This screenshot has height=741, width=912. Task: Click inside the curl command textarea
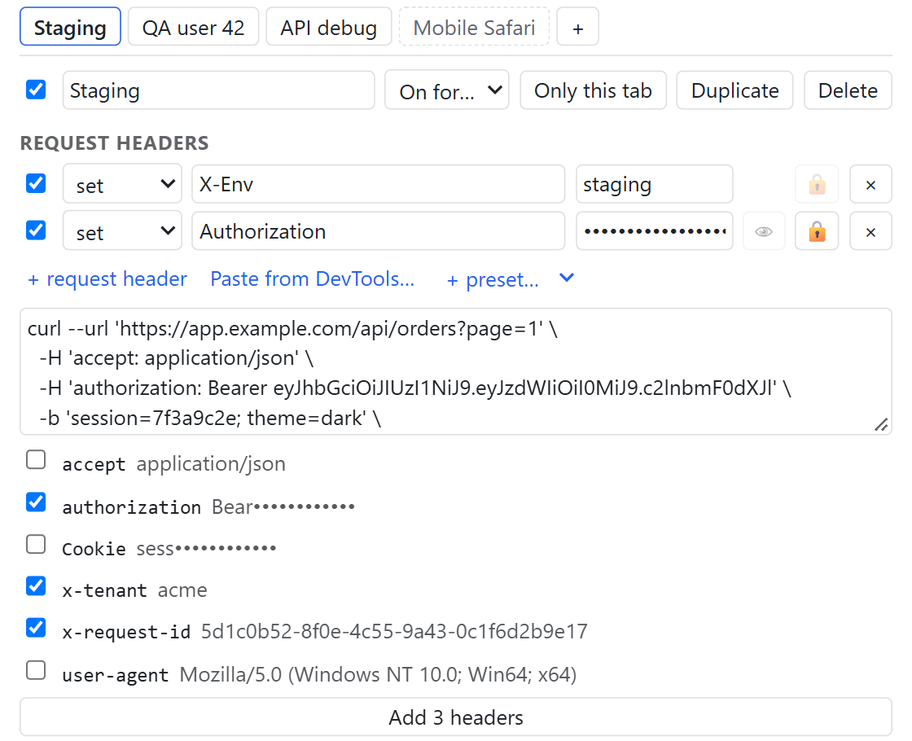pos(456,371)
